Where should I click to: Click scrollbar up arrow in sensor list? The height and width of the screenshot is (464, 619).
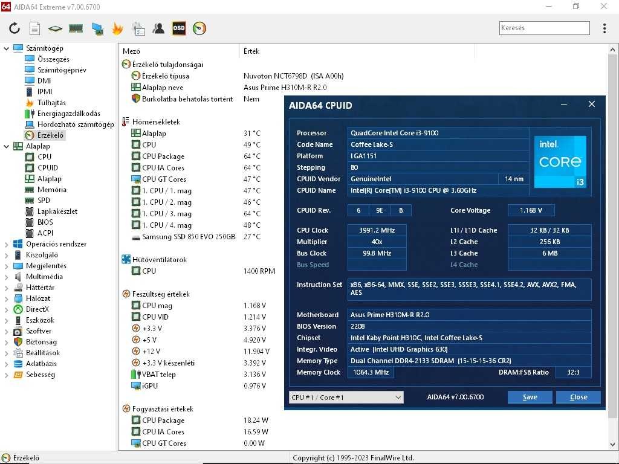click(612, 50)
